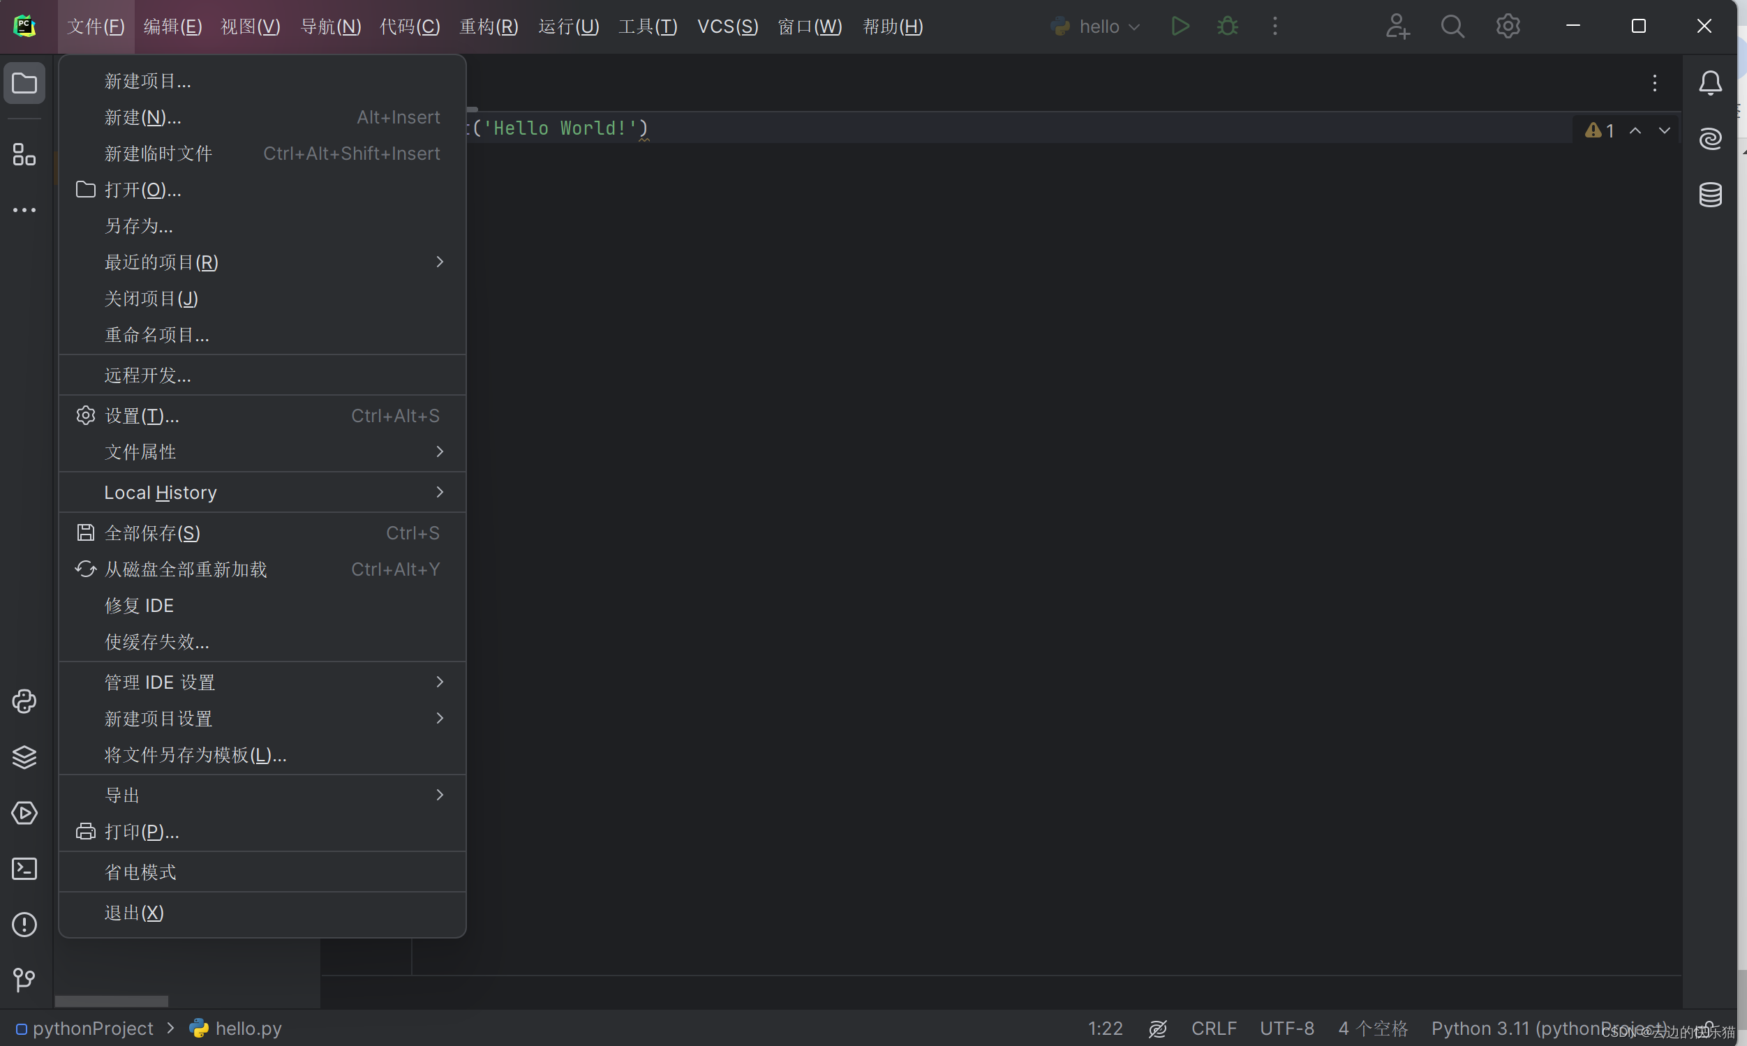This screenshot has width=1747, height=1046.
Task: Open the Database tool window icon
Action: (1710, 195)
